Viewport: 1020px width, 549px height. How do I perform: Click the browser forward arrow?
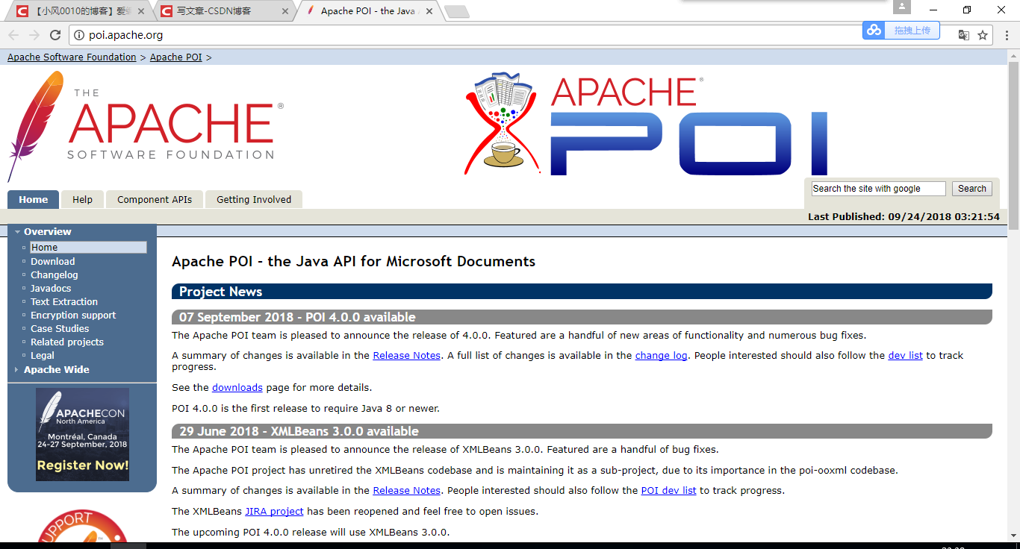coord(34,35)
